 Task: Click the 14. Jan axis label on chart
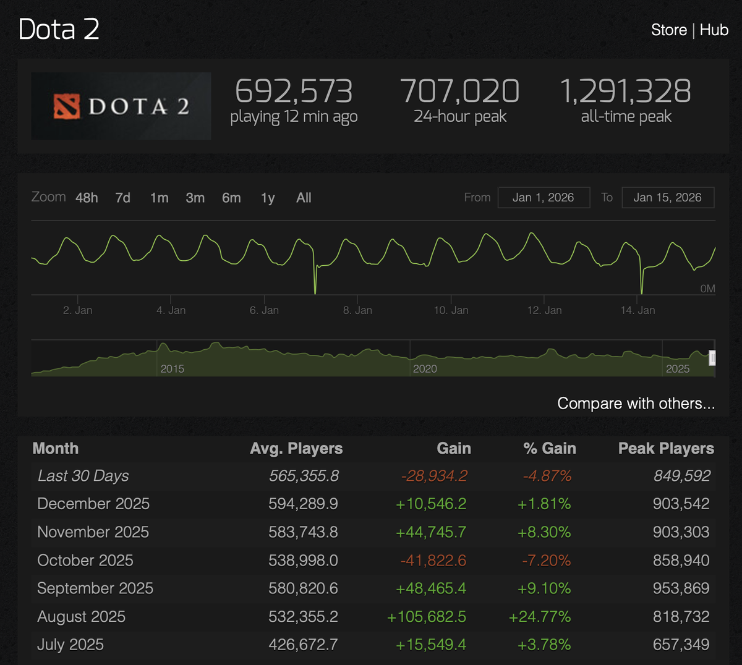click(638, 310)
